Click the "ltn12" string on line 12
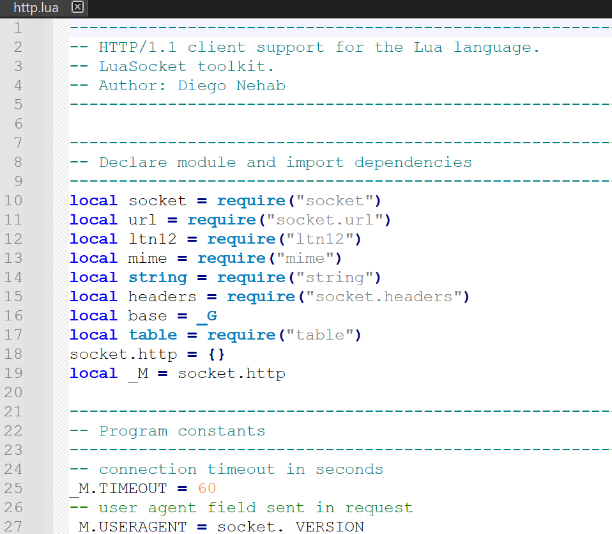612x534 pixels. [x=319, y=239]
